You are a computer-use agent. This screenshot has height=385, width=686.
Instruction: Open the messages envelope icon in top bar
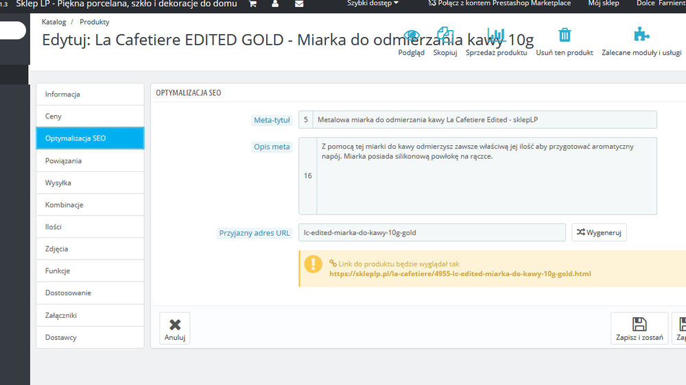click(299, 3)
